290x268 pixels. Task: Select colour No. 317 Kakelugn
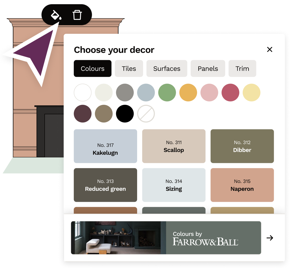point(105,146)
